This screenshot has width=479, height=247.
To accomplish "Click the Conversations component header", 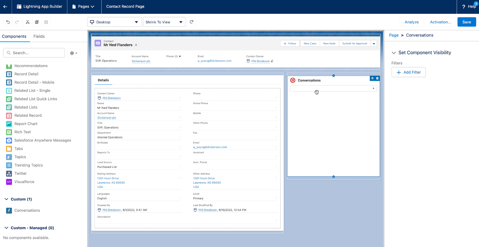I will tap(309, 80).
